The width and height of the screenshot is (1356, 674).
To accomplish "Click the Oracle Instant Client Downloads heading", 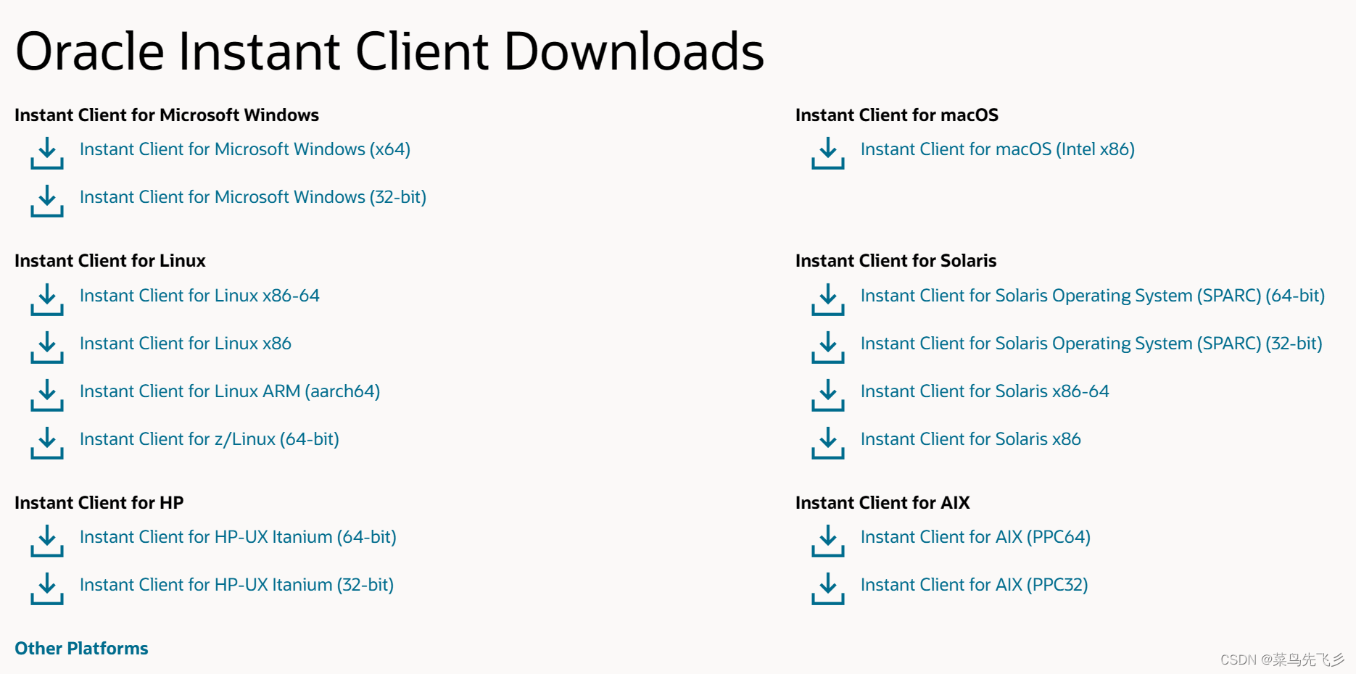I will [x=390, y=51].
